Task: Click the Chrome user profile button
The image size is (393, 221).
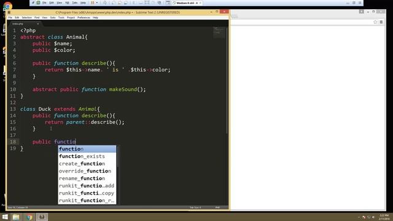Action: tap(362, 12)
